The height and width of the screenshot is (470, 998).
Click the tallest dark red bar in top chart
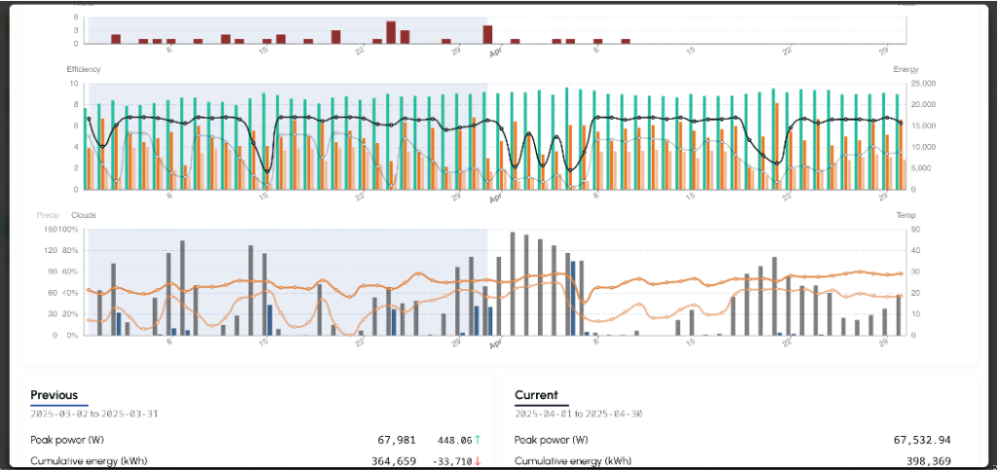(x=391, y=32)
